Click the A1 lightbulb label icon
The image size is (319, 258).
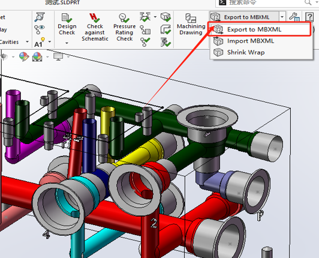[40, 42]
